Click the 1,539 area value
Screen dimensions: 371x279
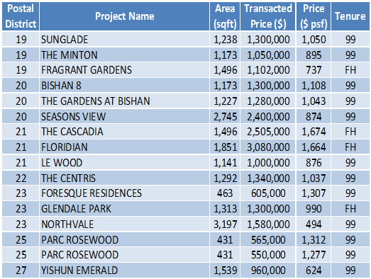[225, 271]
